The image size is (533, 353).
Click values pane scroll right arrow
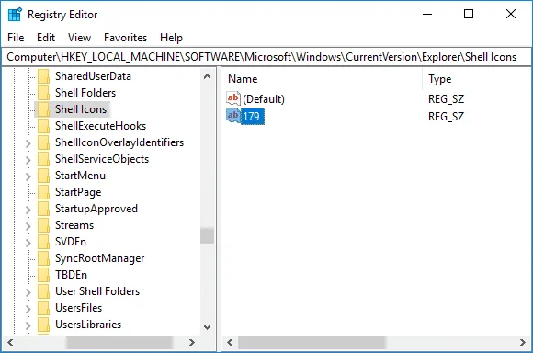(x=523, y=342)
